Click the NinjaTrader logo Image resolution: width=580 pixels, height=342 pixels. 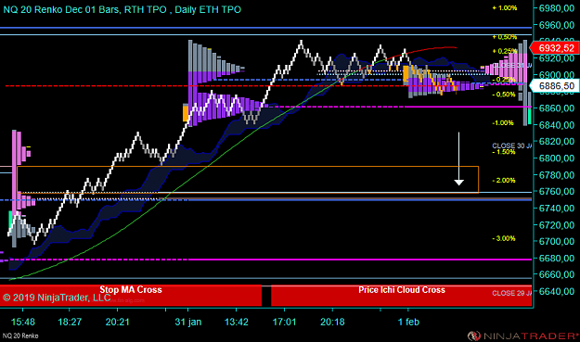tap(522, 336)
